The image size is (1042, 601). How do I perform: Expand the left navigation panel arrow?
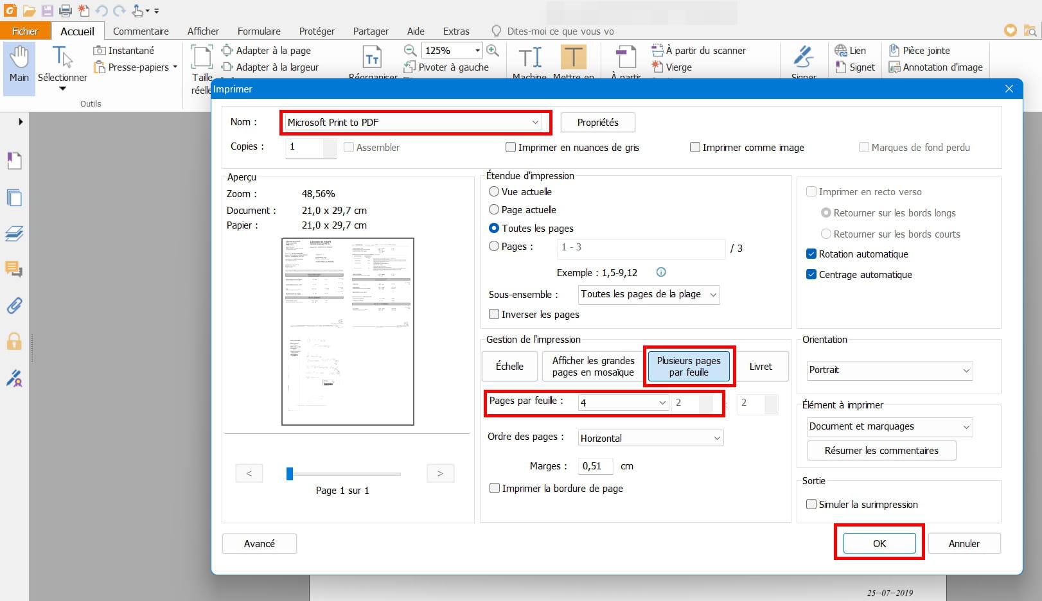[x=20, y=121]
